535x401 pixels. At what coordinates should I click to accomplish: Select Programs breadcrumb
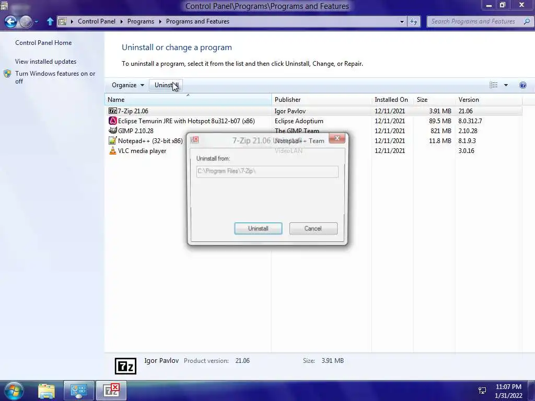141,21
